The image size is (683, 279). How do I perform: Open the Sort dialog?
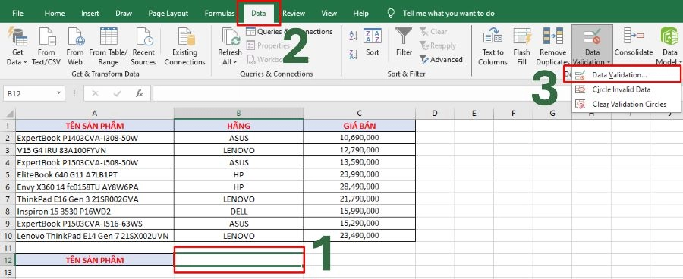373,42
